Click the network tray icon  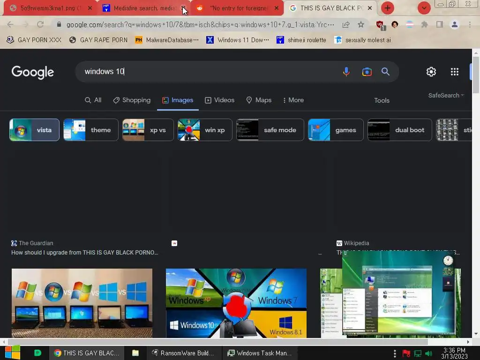(x=418, y=353)
